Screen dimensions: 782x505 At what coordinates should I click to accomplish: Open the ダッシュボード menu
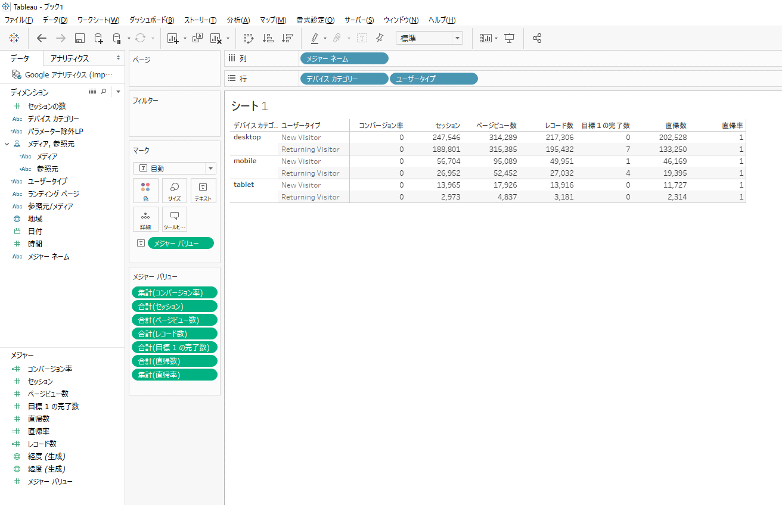click(151, 20)
